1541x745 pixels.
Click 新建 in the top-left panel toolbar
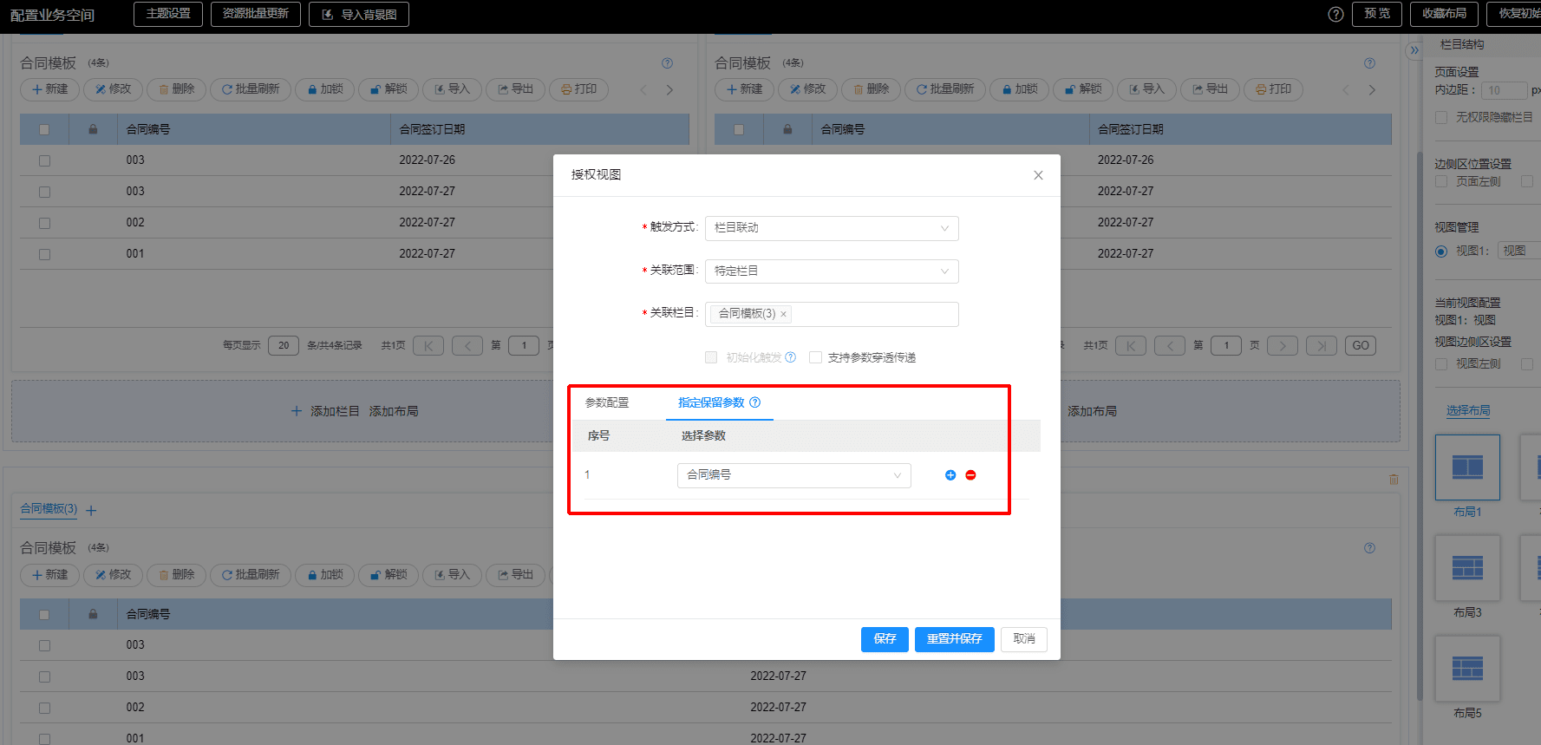[49, 89]
